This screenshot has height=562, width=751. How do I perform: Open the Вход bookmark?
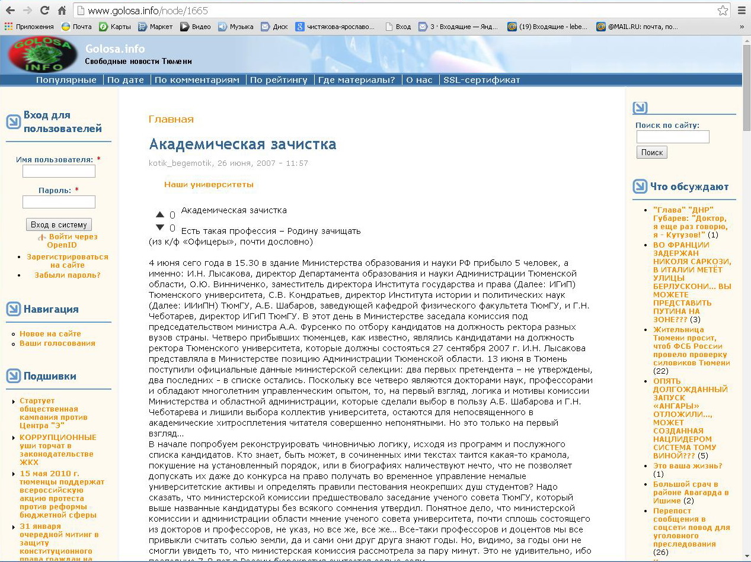[398, 27]
